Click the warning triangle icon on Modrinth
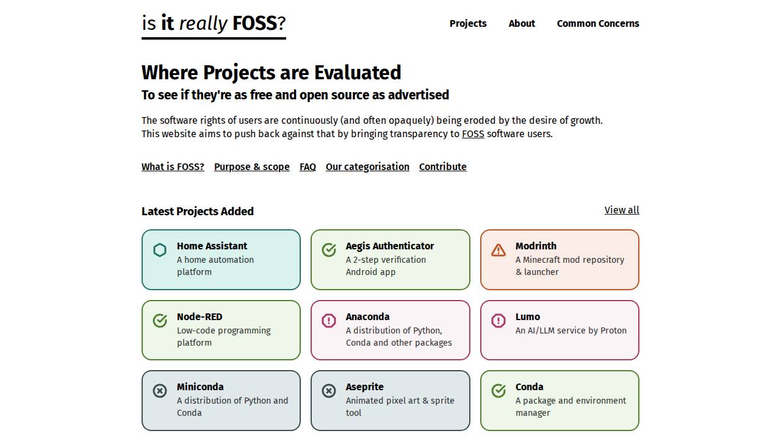The height and width of the screenshot is (439, 781). click(x=498, y=250)
